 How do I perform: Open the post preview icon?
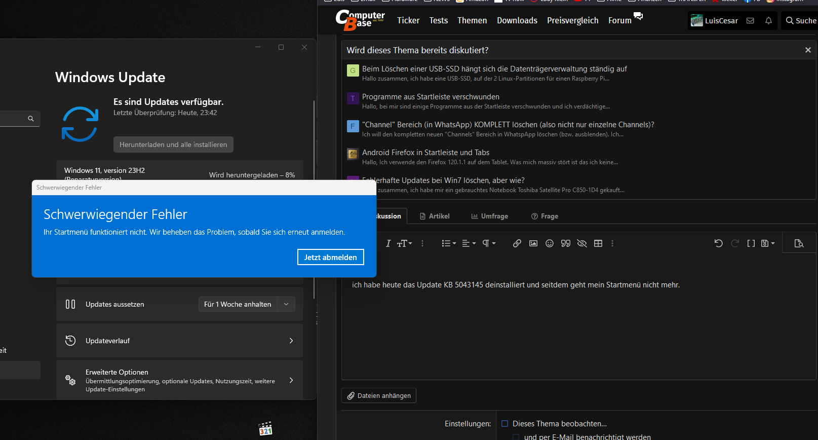799,243
